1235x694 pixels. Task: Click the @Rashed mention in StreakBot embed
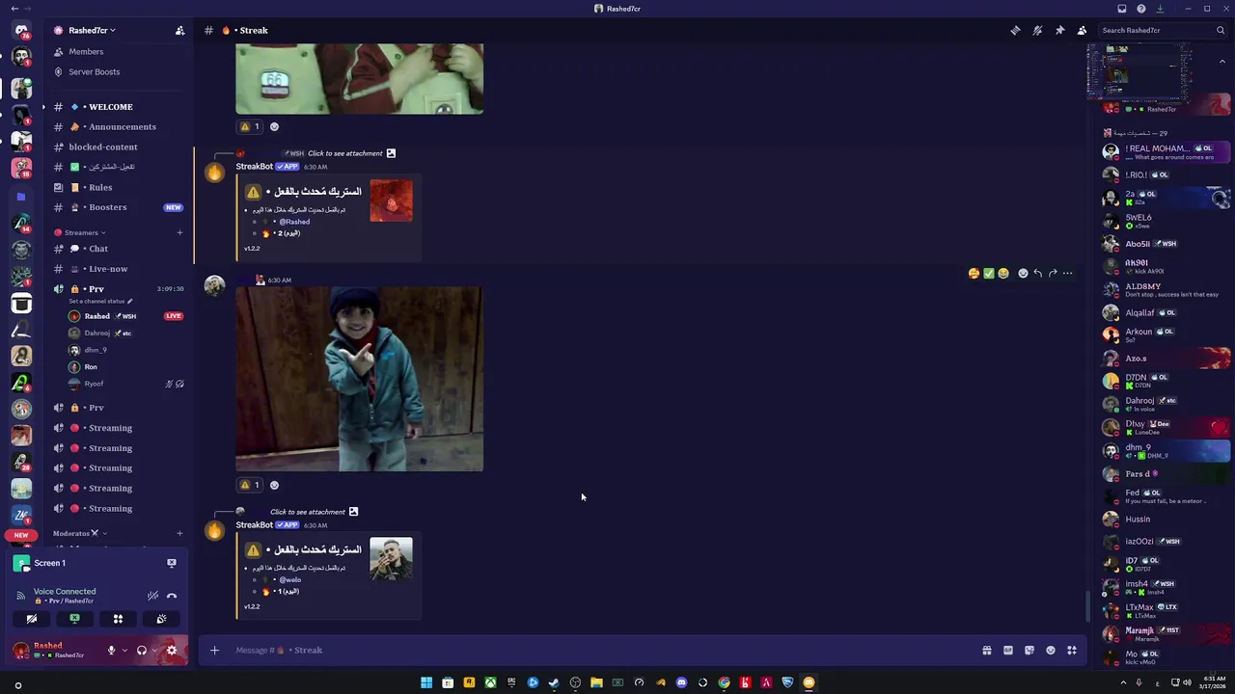point(294,222)
